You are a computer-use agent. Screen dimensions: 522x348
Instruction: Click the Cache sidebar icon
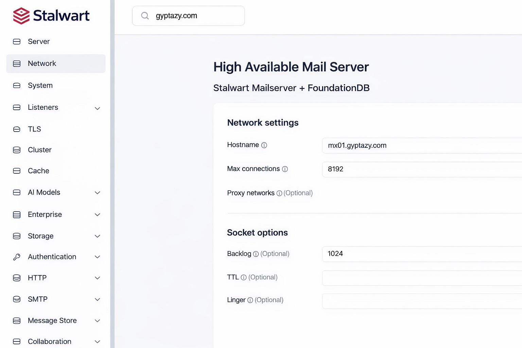pos(17,171)
